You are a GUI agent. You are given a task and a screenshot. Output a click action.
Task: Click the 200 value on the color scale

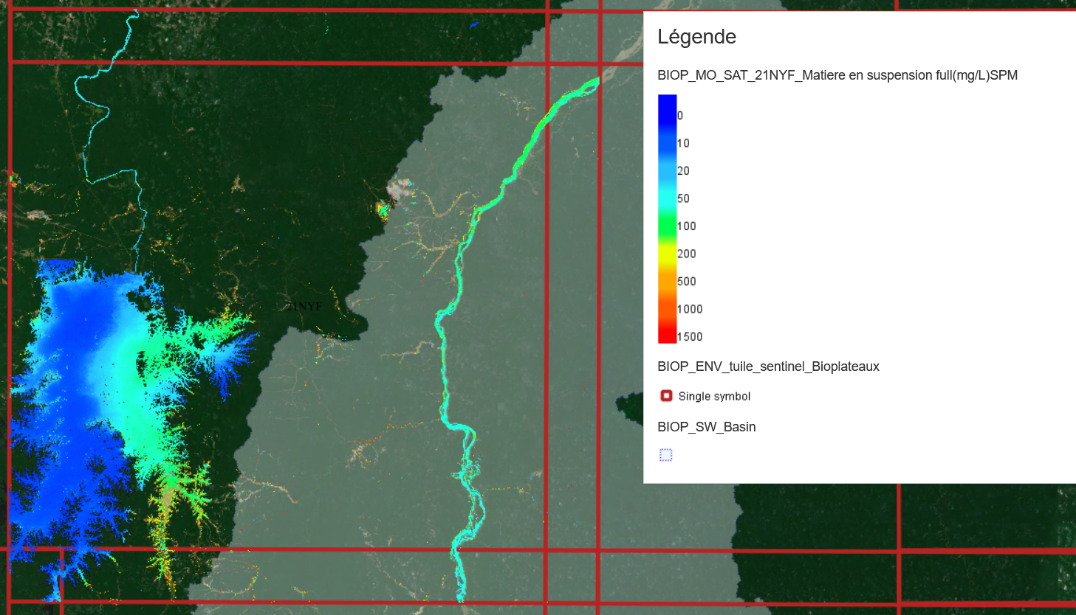(686, 254)
